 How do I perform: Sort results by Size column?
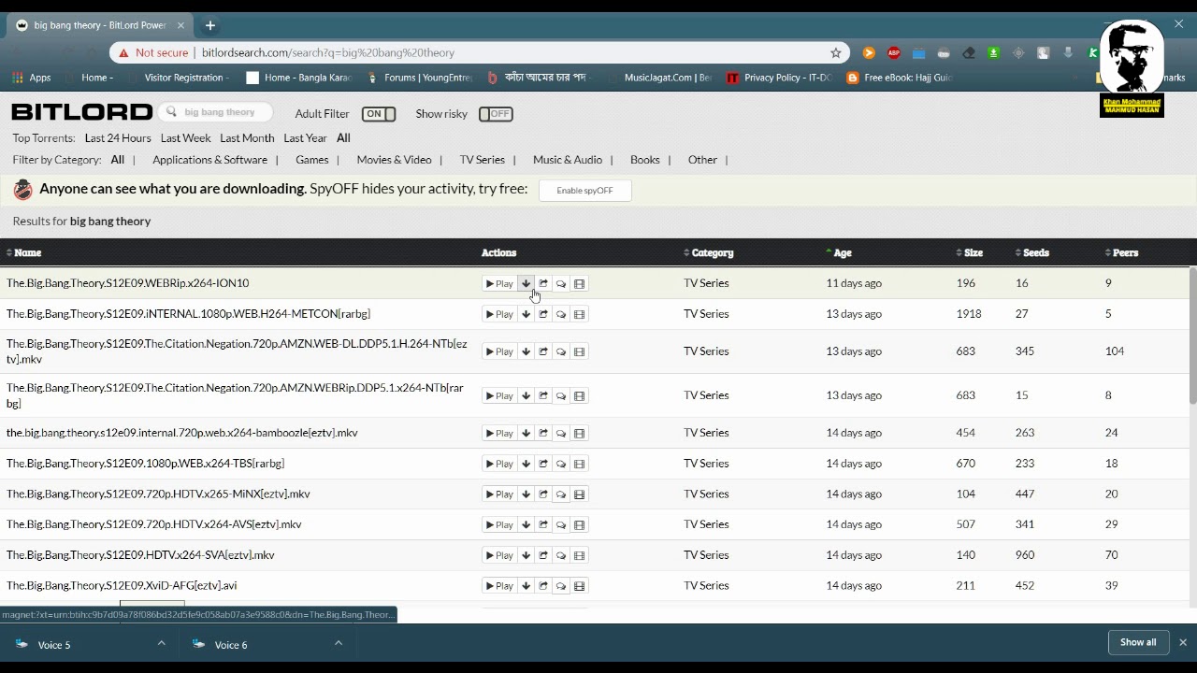click(970, 252)
